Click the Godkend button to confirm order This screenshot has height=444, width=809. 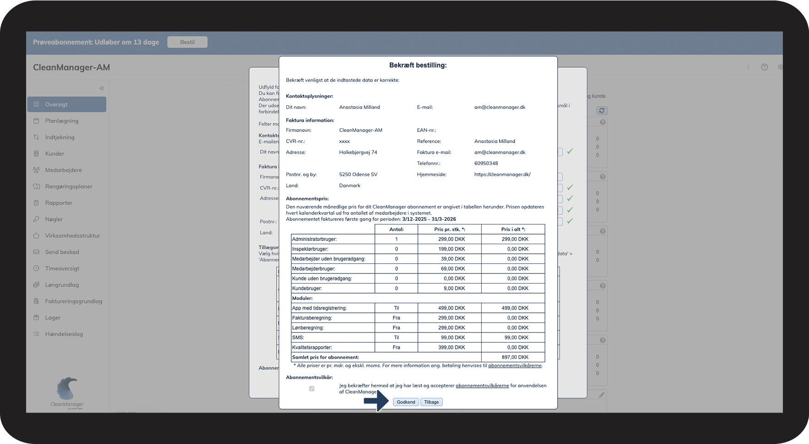[x=406, y=402]
